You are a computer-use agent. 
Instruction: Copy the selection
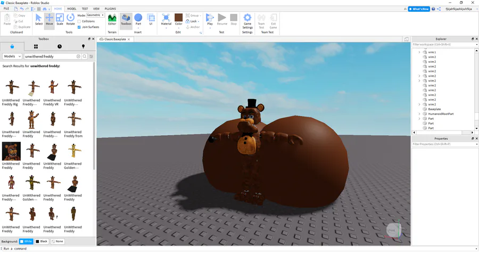(19, 15)
